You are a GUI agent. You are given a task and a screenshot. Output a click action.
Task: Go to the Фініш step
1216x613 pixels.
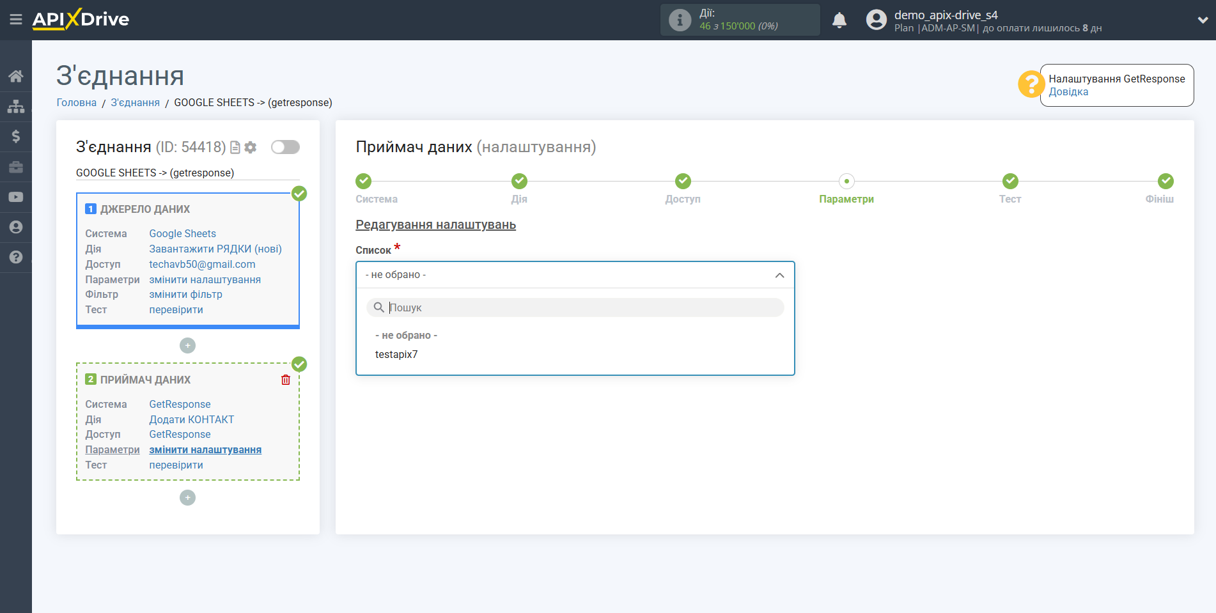[x=1165, y=181]
